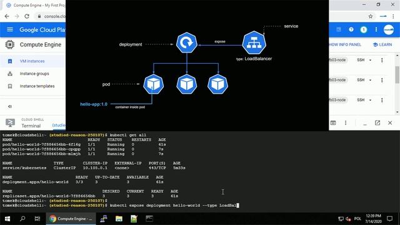Bookmark this page with the star icon
This screenshot has width=400, height=225.
coord(371,16)
